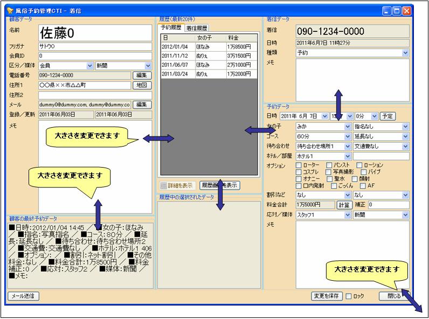Click the 変更を保存 button

pos(327,296)
